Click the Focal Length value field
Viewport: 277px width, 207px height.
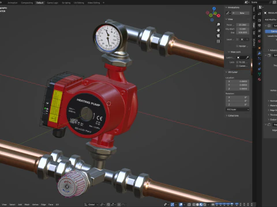(242, 25)
